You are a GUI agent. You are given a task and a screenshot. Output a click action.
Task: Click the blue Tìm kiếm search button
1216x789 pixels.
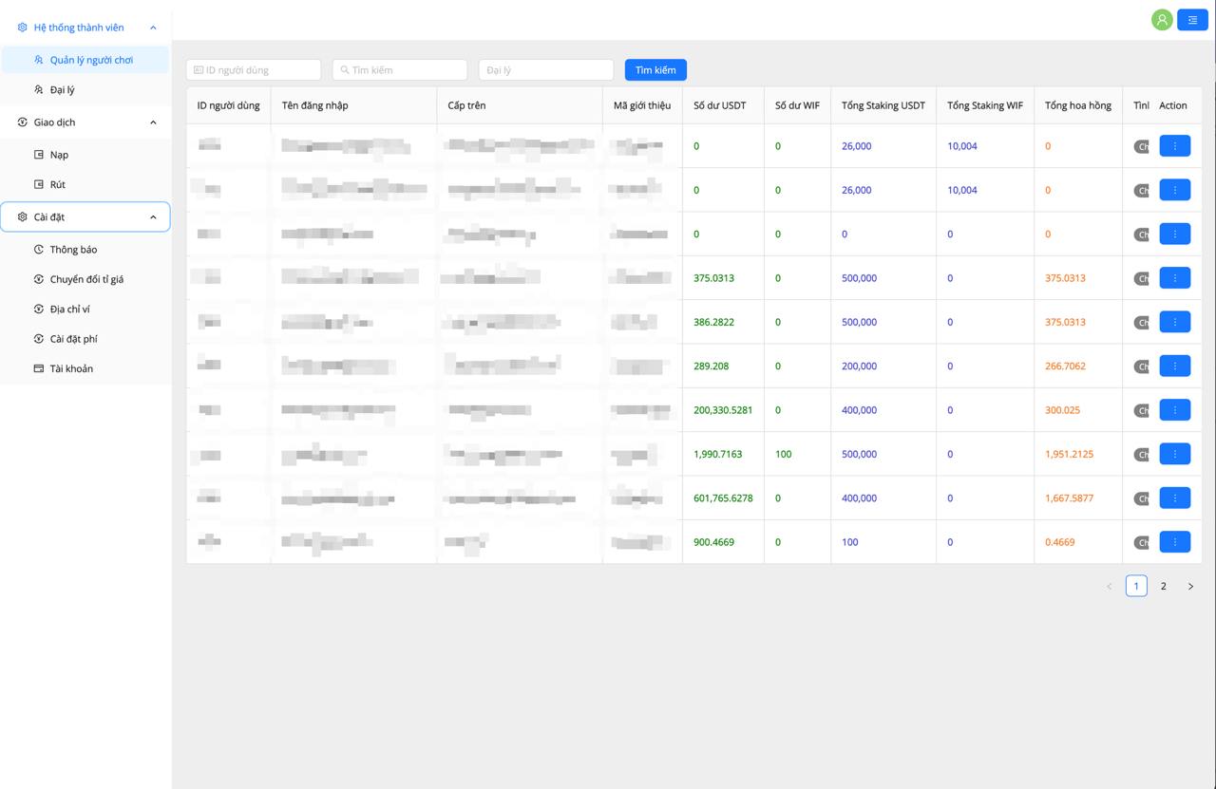point(655,70)
